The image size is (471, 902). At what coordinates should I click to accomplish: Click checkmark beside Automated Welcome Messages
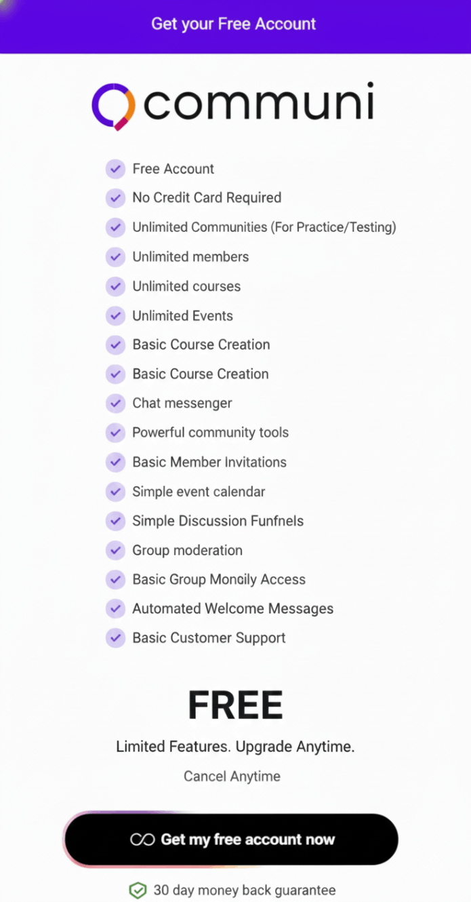pyautogui.click(x=115, y=609)
